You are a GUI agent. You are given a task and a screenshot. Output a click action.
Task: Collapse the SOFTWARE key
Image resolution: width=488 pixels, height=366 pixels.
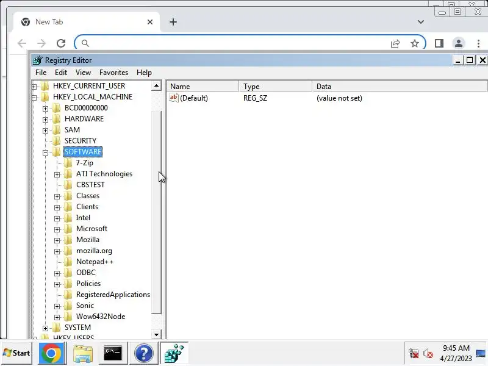click(x=45, y=152)
